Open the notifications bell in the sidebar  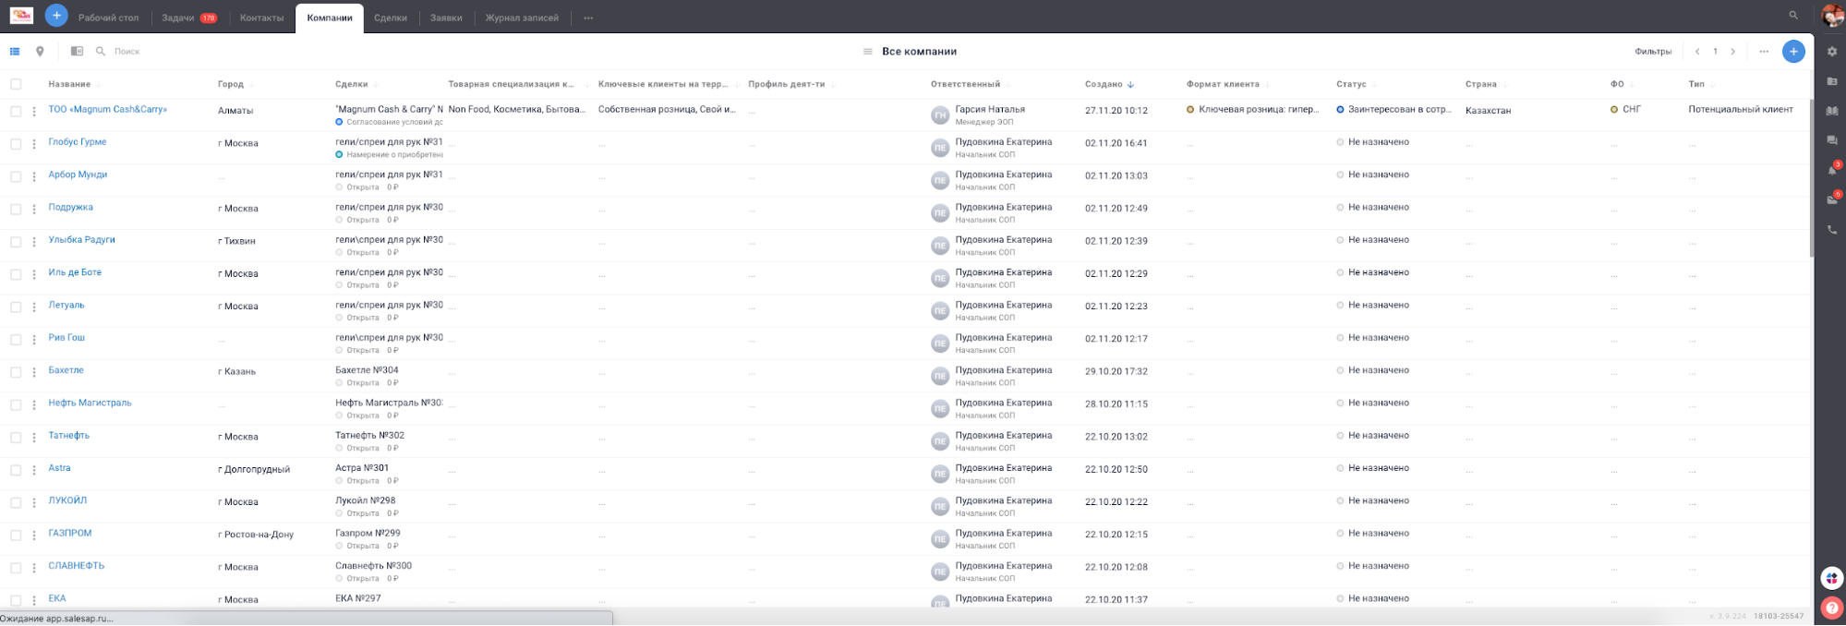(1832, 171)
